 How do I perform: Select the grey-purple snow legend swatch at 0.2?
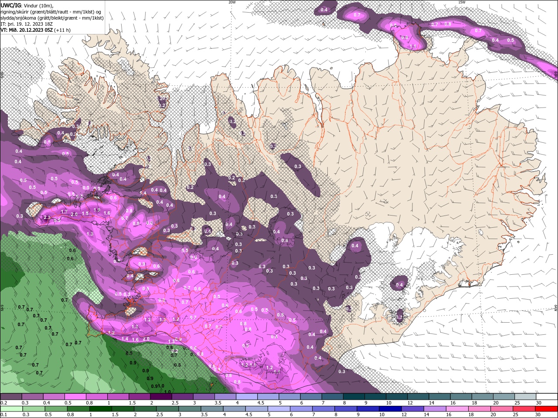click(x=11, y=397)
